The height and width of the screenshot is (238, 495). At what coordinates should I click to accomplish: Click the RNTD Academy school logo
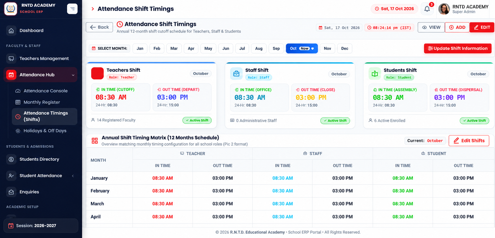coord(11,9)
